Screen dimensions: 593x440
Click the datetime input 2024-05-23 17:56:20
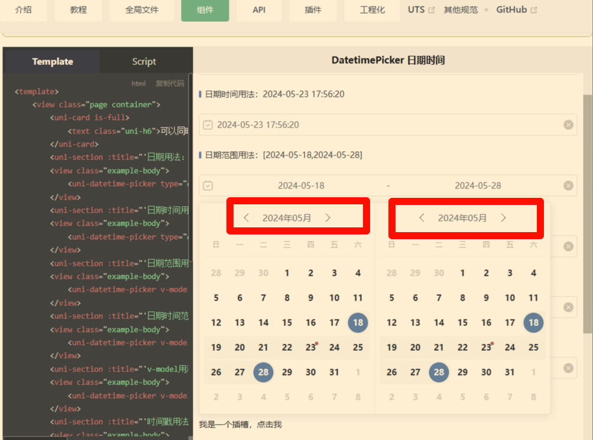coord(388,125)
